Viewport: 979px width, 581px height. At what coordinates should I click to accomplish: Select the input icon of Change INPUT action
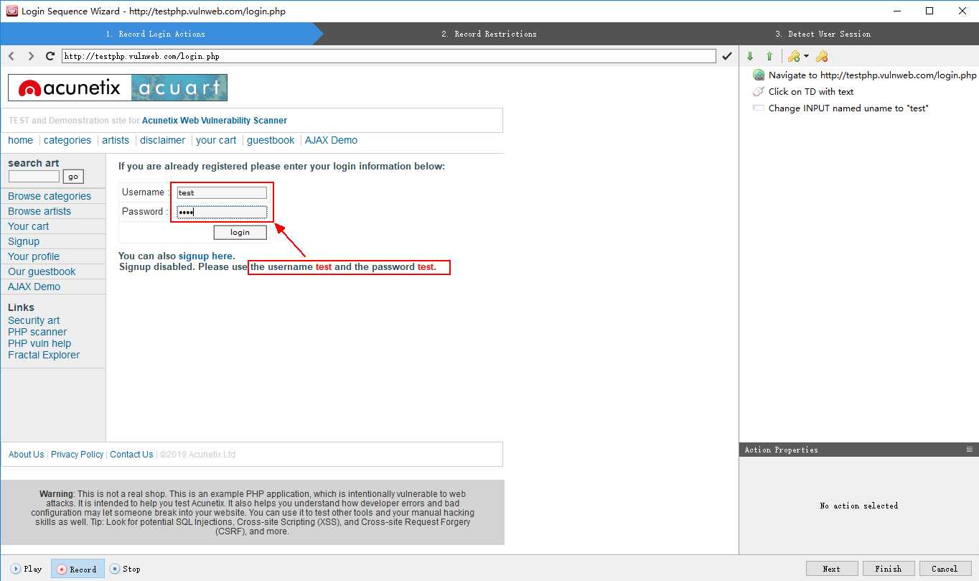pos(759,108)
